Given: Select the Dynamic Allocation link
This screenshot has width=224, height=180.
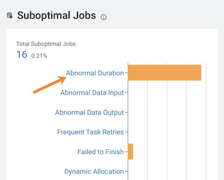Looking at the screenshot, I should (x=94, y=172).
